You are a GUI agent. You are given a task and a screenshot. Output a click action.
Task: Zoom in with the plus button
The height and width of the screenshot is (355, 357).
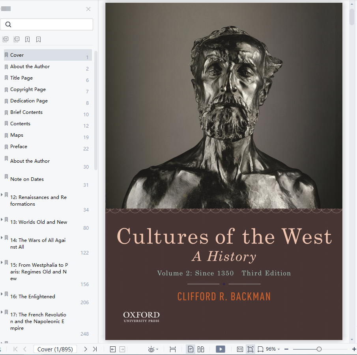(354, 349)
